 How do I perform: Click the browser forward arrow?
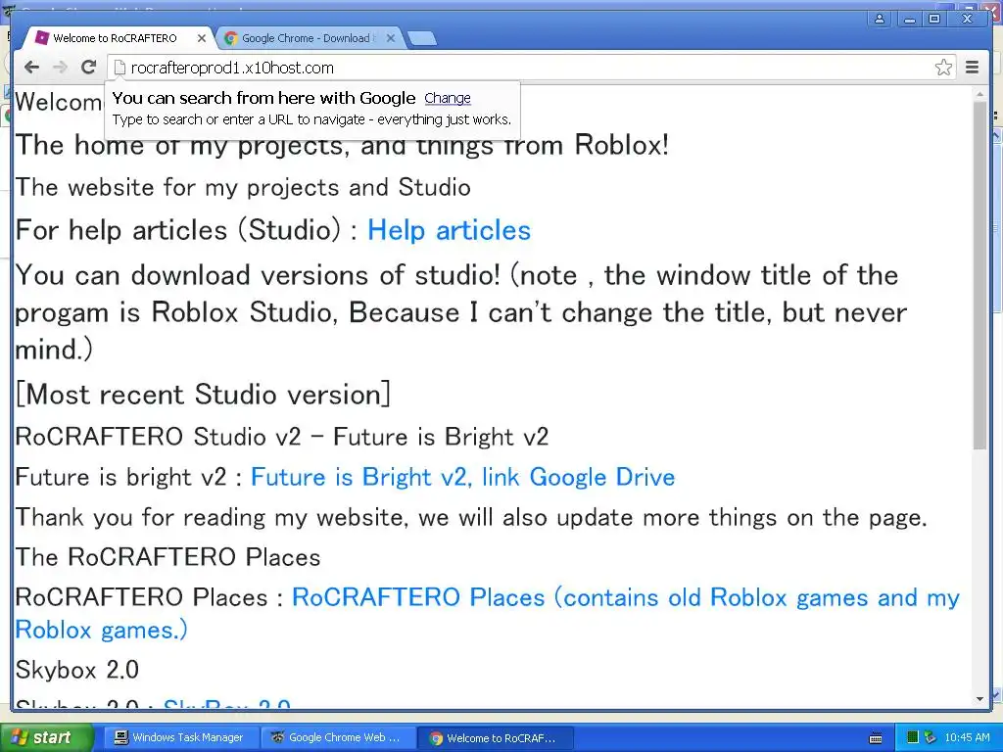click(x=60, y=68)
